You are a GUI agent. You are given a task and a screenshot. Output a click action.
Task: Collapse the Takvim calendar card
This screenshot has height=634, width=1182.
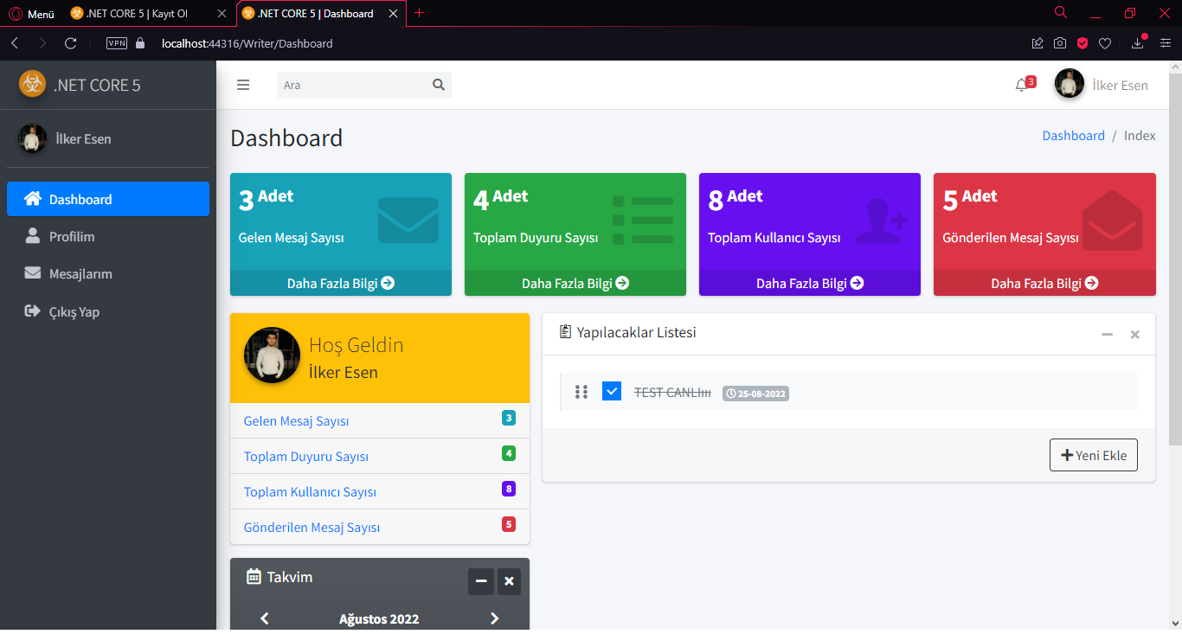point(481,581)
